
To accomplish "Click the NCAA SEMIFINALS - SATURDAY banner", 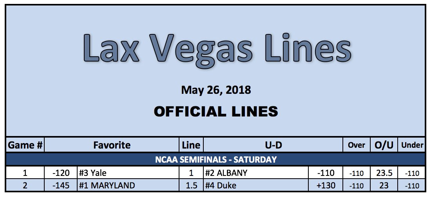I will (x=215, y=159).
